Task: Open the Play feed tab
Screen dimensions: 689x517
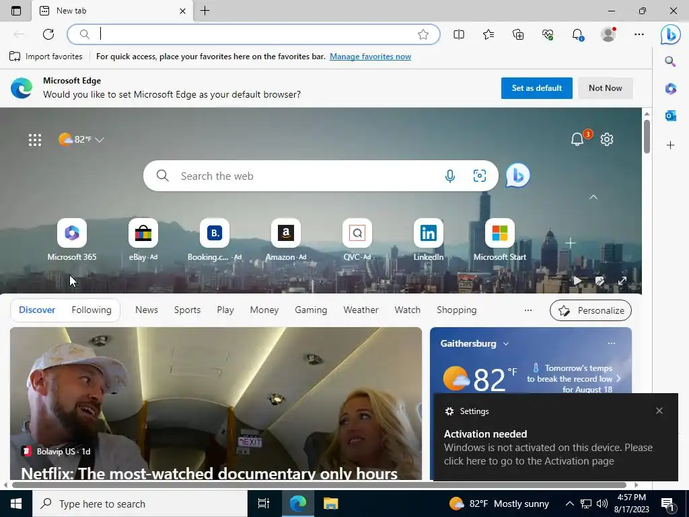Action: coord(225,310)
